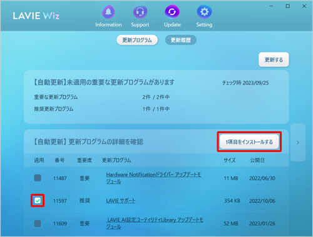This screenshot has height=237, width=313.
Task: Select the チェック時 2023/09/25 text
Action: (x=245, y=83)
